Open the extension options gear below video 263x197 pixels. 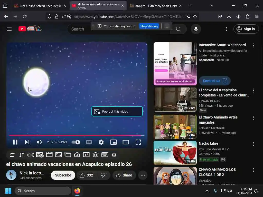click(x=114, y=155)
